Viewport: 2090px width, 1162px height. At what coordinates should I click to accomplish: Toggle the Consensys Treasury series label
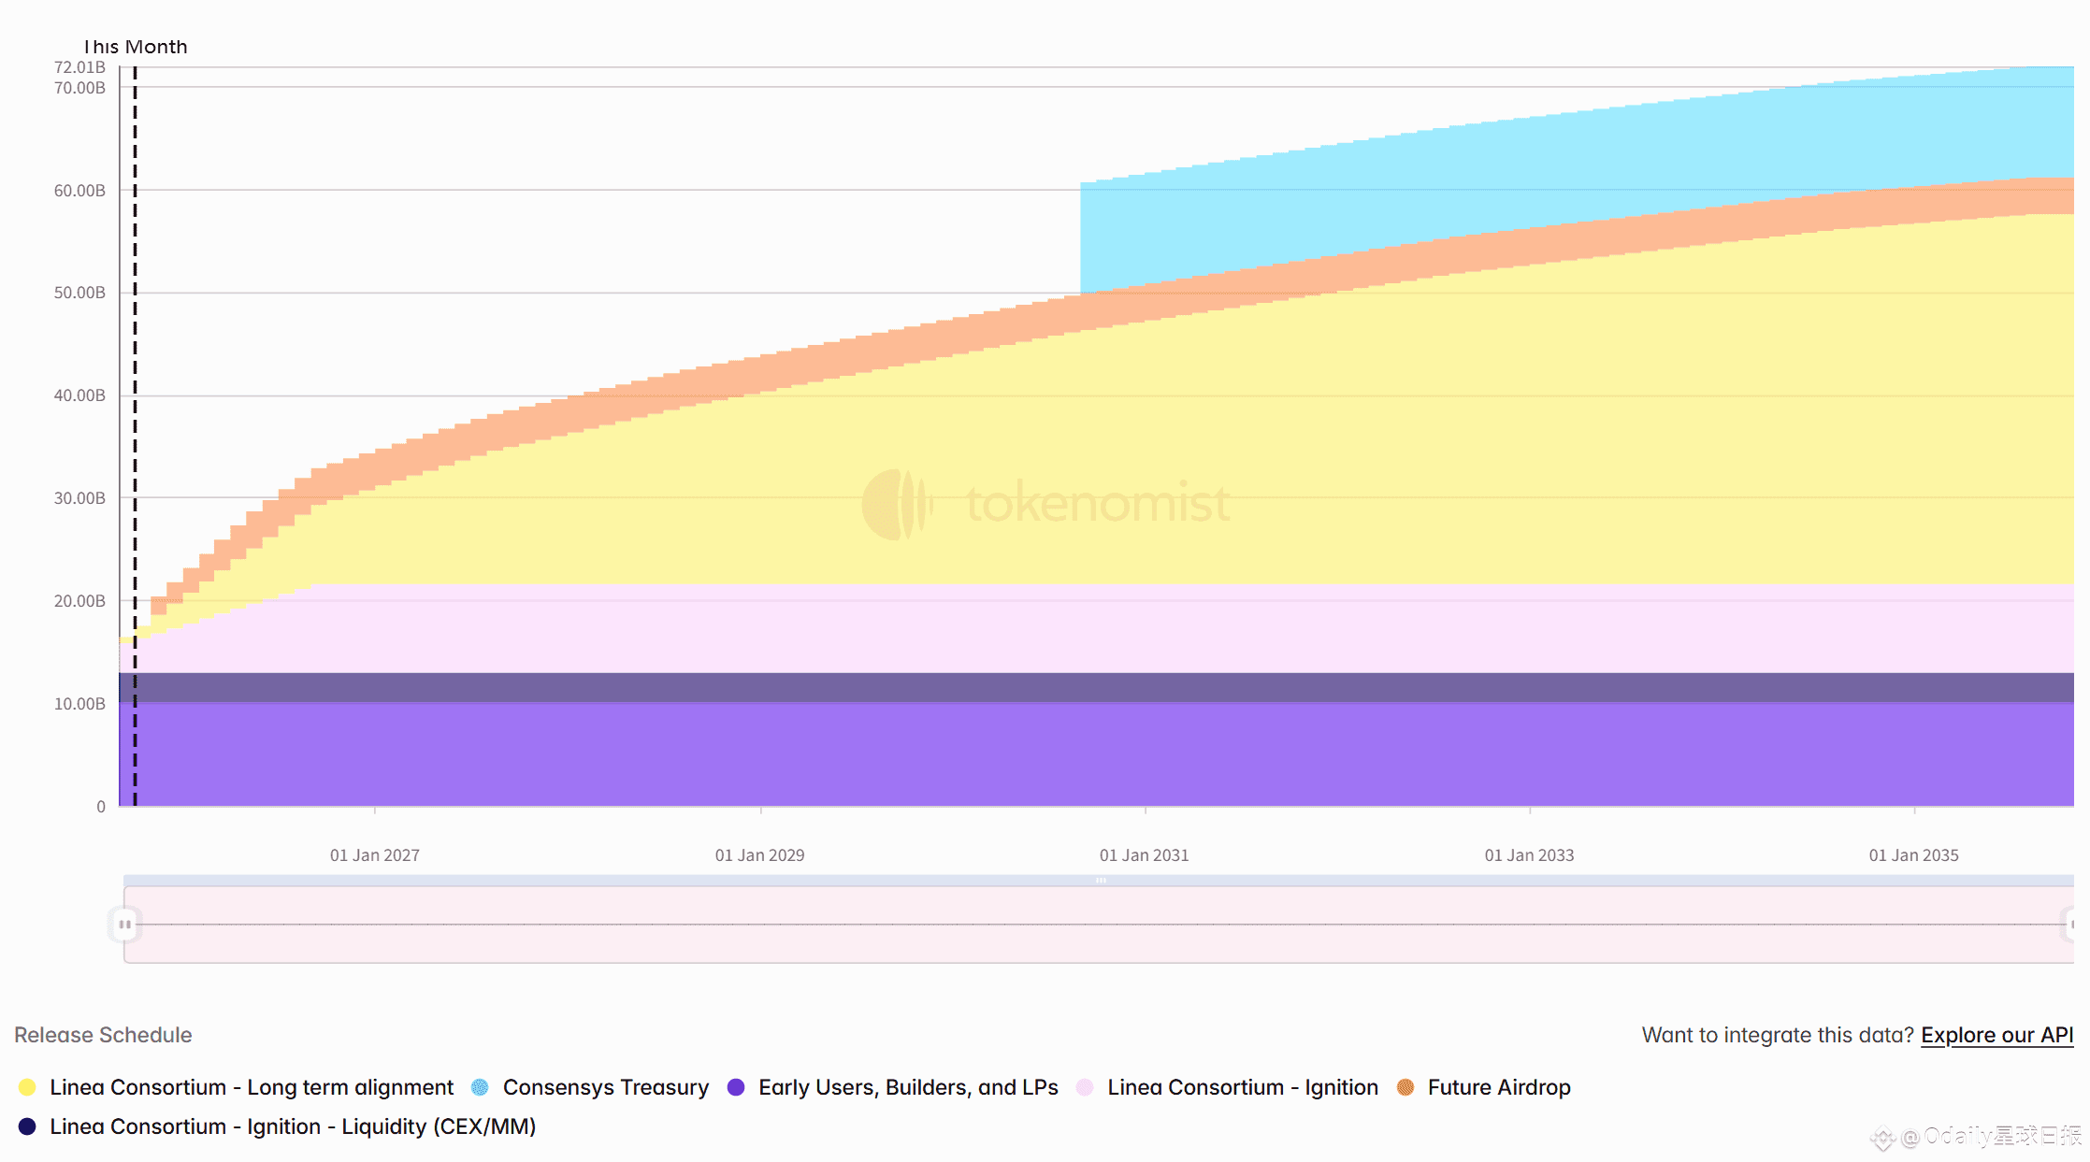pyautogui.click(x=605, y=1087)
